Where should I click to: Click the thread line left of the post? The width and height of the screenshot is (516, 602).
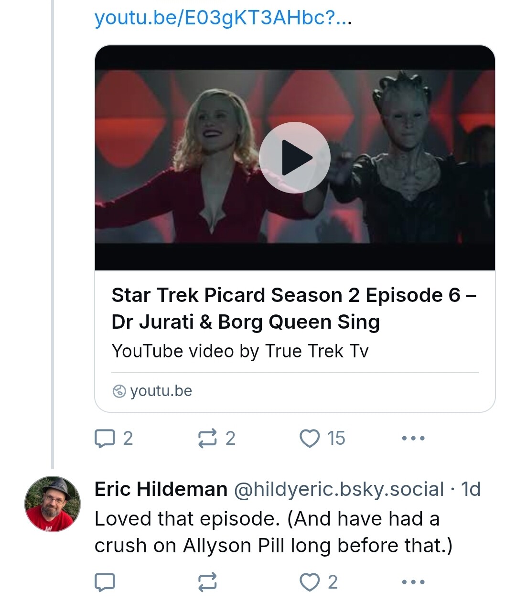(53, 239)
